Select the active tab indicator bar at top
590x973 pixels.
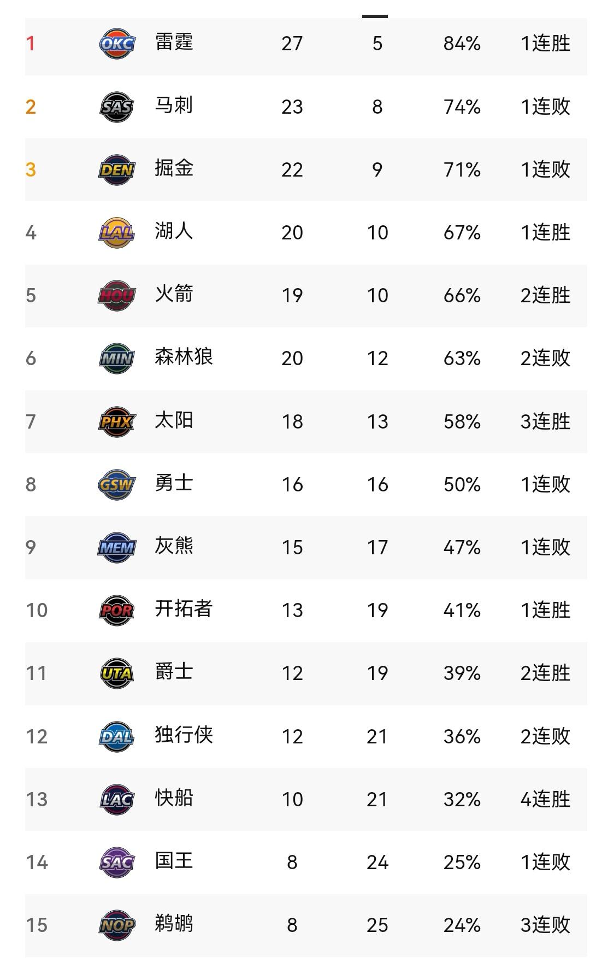point(375,16)
